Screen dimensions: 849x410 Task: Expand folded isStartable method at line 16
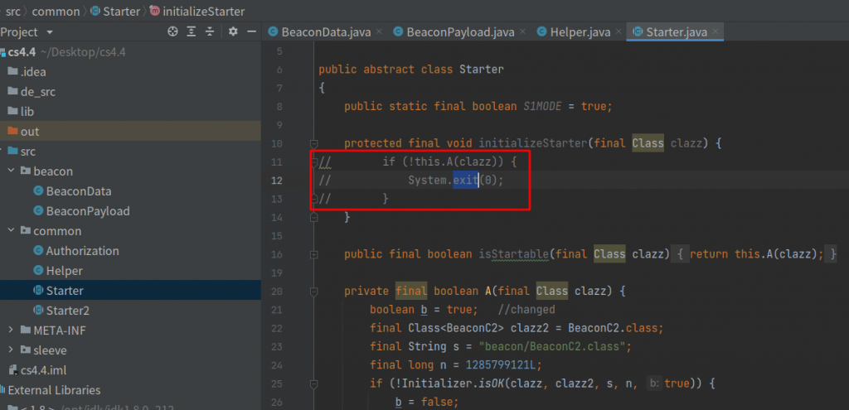(313, 253)
